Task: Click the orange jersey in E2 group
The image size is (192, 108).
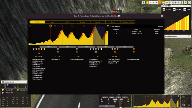Action: tap(118, 49)
